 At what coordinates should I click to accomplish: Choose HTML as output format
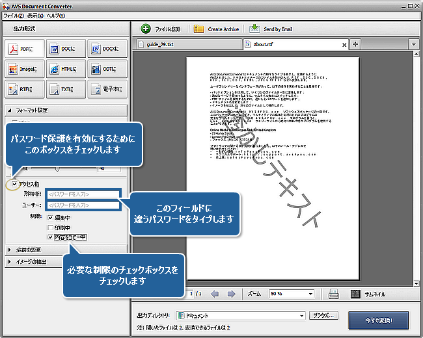(x=65, y=68)
